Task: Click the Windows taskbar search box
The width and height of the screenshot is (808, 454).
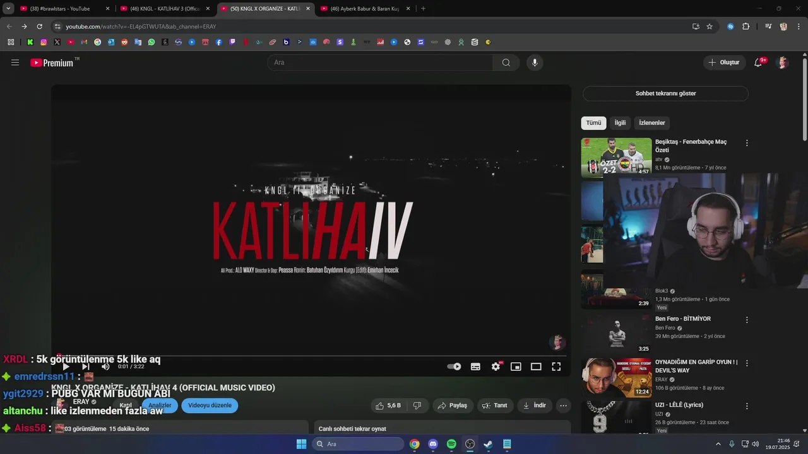Action: tap(358, 444)
